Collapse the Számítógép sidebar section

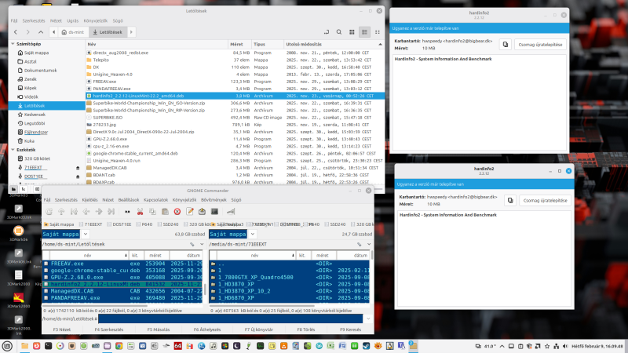13,44
